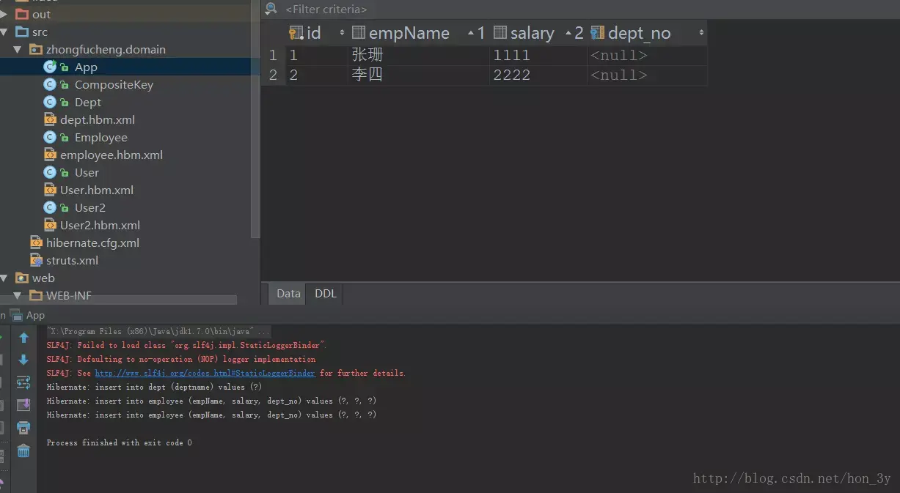900x493 pixels.
Task: Click the hibernate.cfg.xml file icon
Action: tap(36, 242)
